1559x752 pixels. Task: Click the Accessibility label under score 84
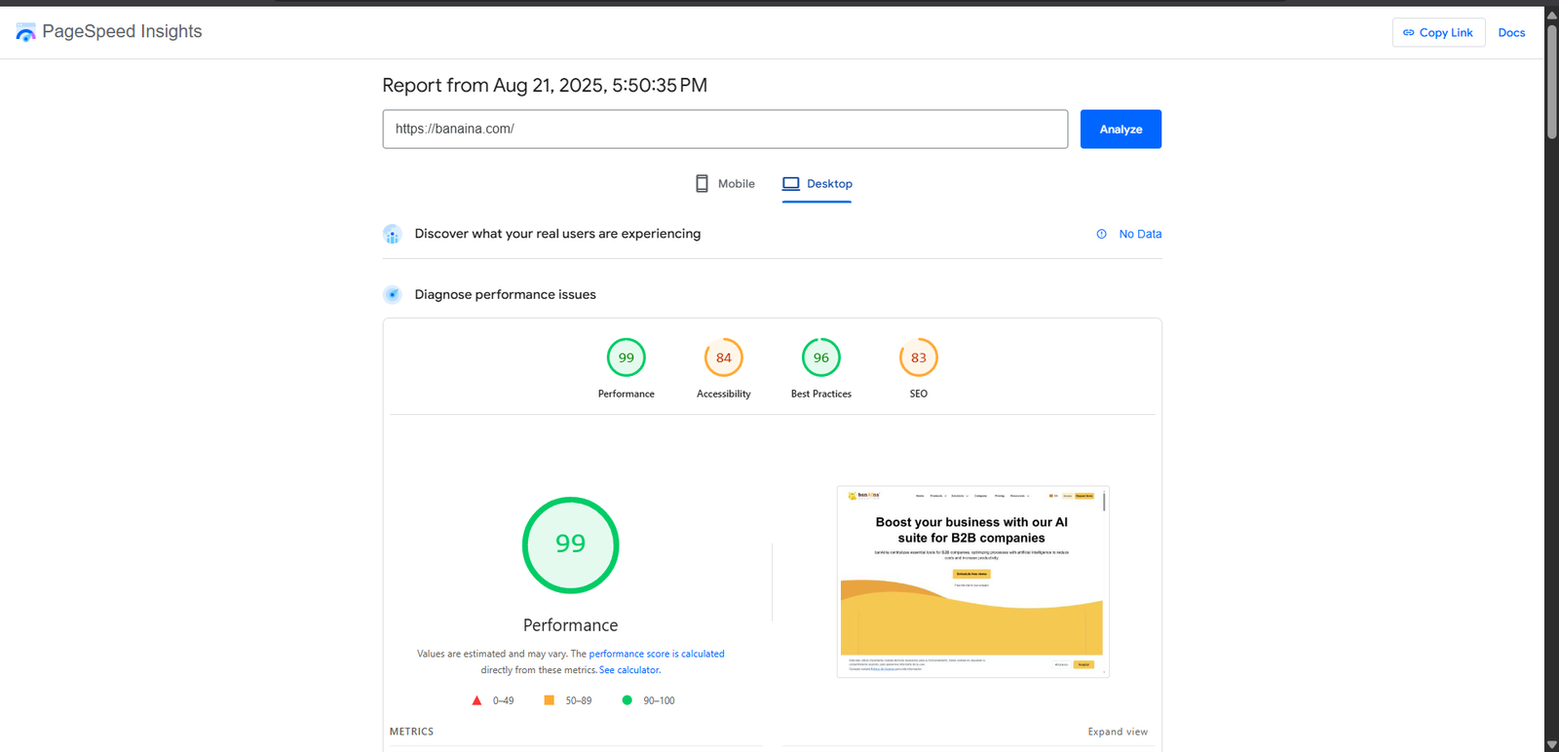tap(724, 394)
